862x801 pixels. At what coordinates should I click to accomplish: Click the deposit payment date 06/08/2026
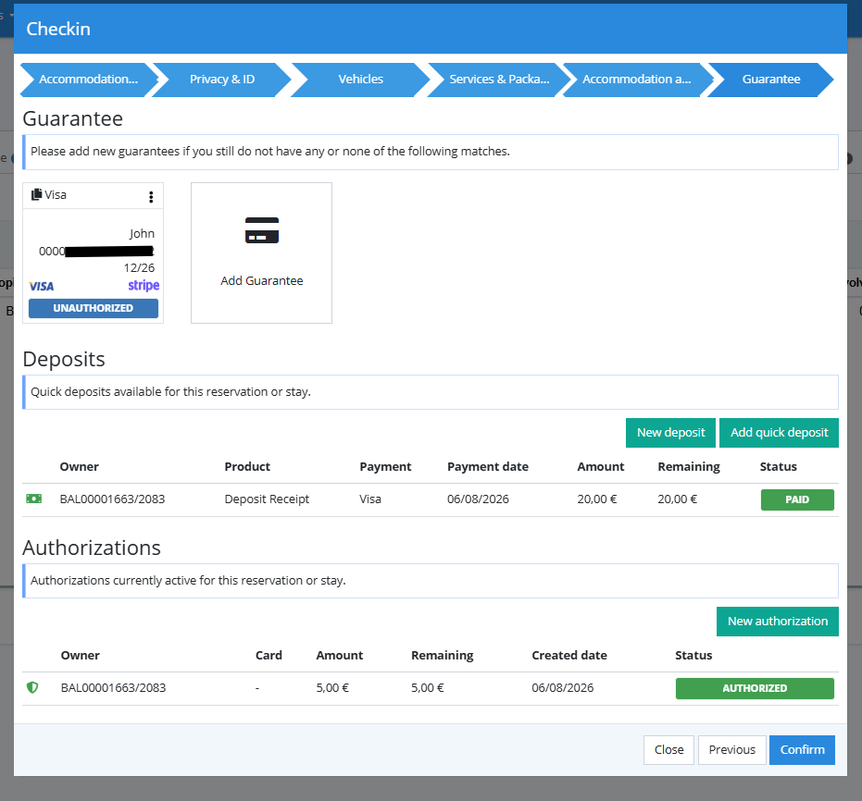478,499
